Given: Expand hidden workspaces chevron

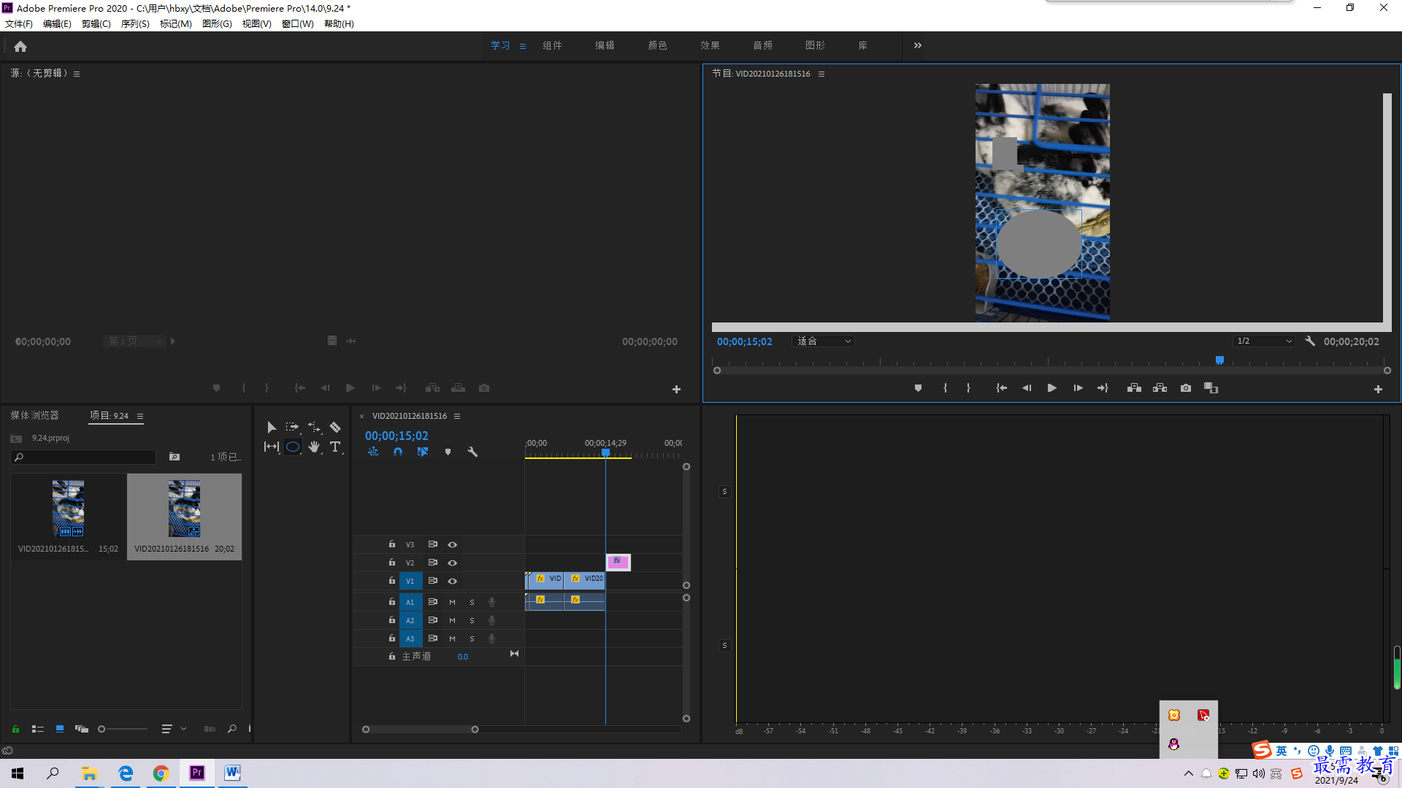Looking at the screenshot, I should point(918,45).
